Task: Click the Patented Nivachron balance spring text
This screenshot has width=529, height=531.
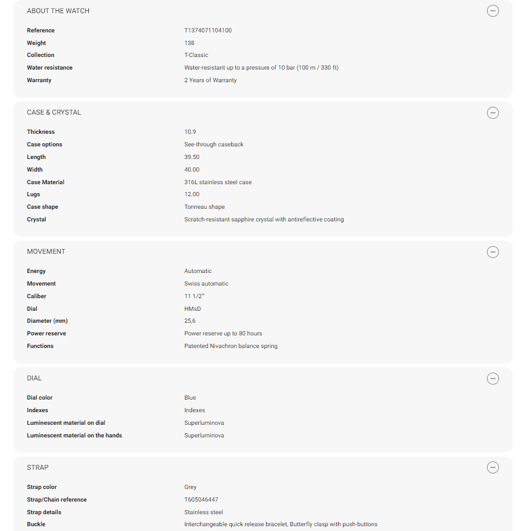Action: pyautogui.click(x=231, y=346)
